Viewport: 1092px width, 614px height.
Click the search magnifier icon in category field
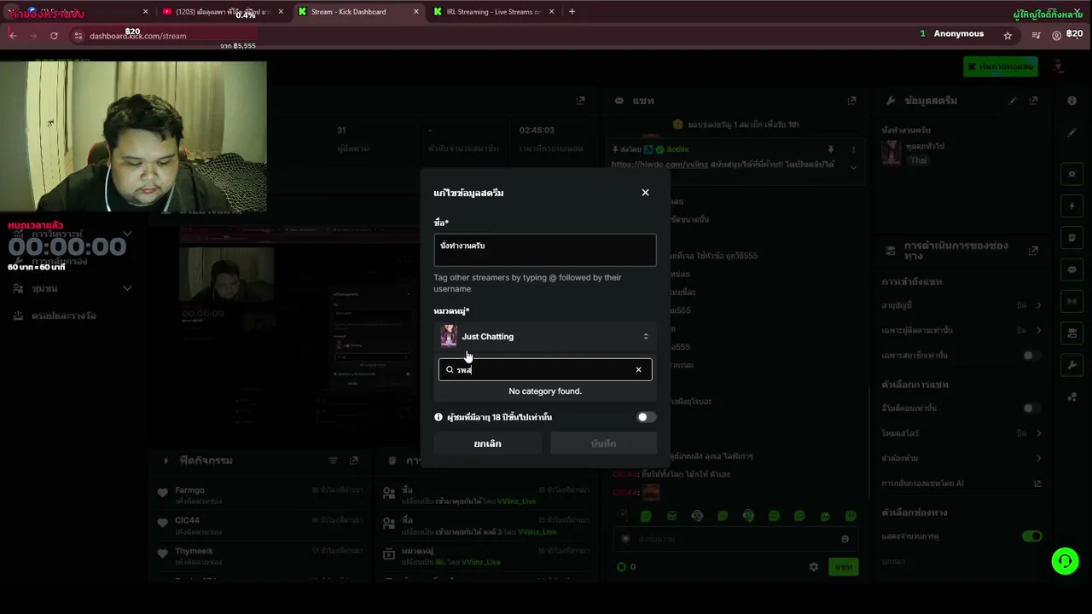pyautogui.click(x=450, y=369)
